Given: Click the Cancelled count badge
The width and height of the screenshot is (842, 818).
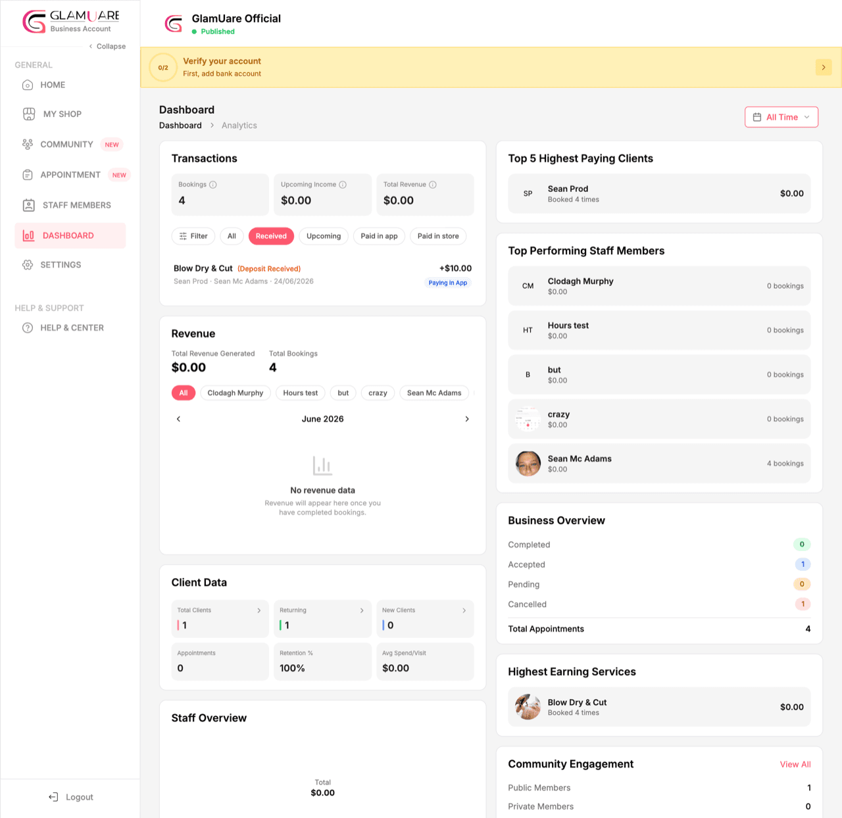Looking at the screenshot, I should click(803, 604).
